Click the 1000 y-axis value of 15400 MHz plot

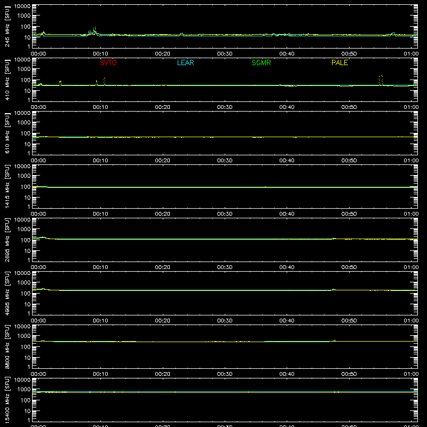coord(24,390)
